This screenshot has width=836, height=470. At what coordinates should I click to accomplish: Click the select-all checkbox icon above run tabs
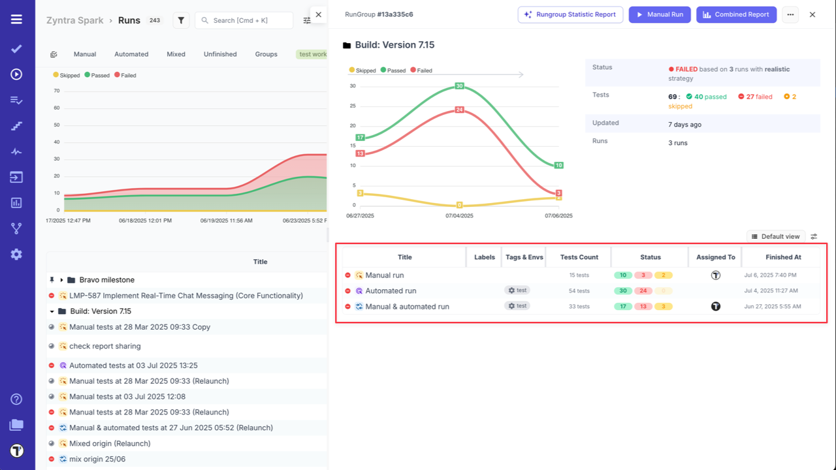click(x=54, y=54)
